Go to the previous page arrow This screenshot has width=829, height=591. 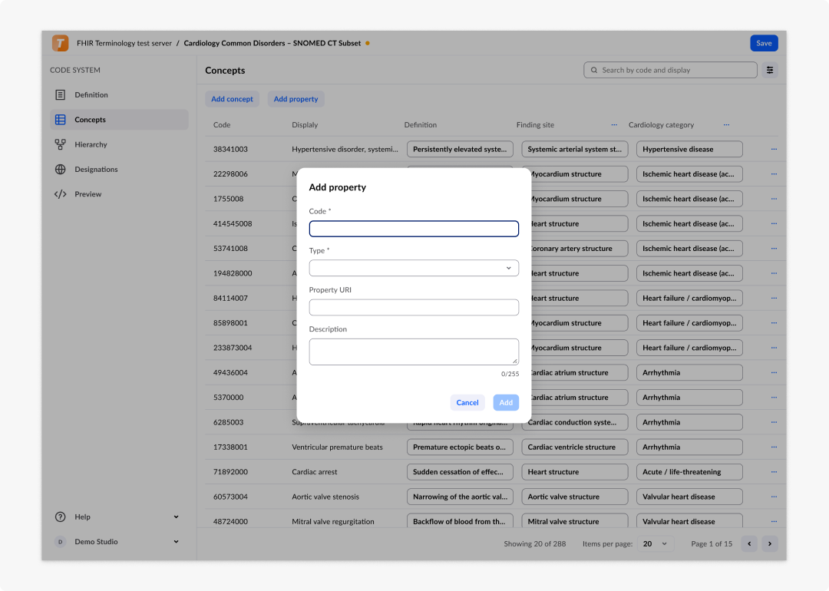pos(748,543)
